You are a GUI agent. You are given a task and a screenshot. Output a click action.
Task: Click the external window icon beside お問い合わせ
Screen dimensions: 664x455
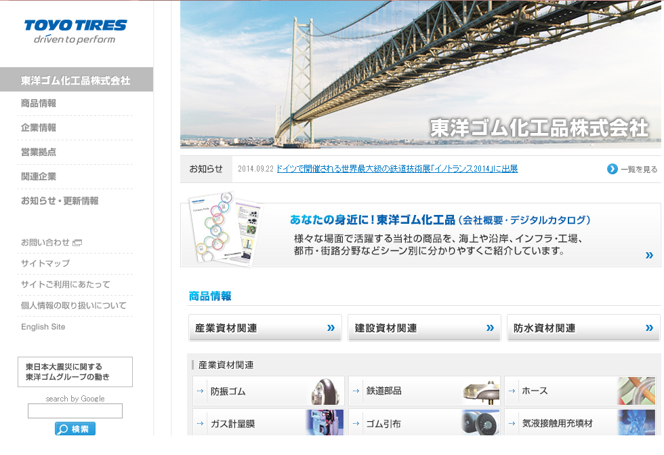coord(77,243)
